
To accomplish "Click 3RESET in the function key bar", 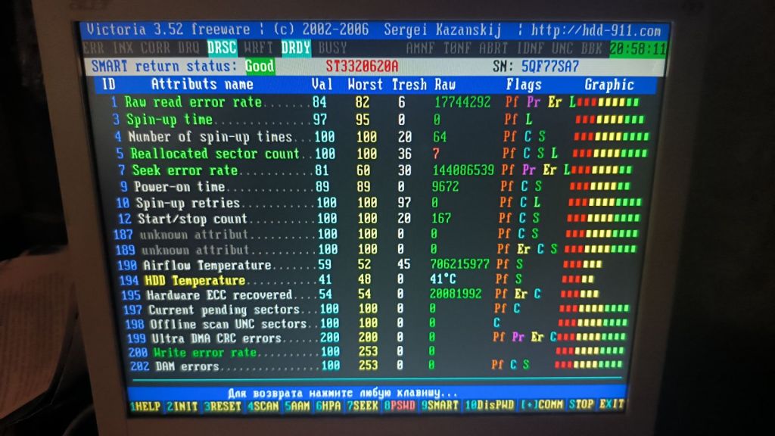I will 223,406.
